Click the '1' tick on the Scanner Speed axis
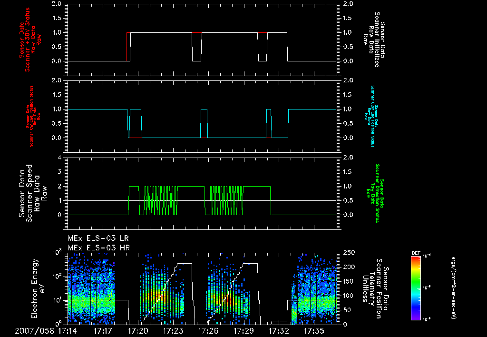 coord(59,200)
